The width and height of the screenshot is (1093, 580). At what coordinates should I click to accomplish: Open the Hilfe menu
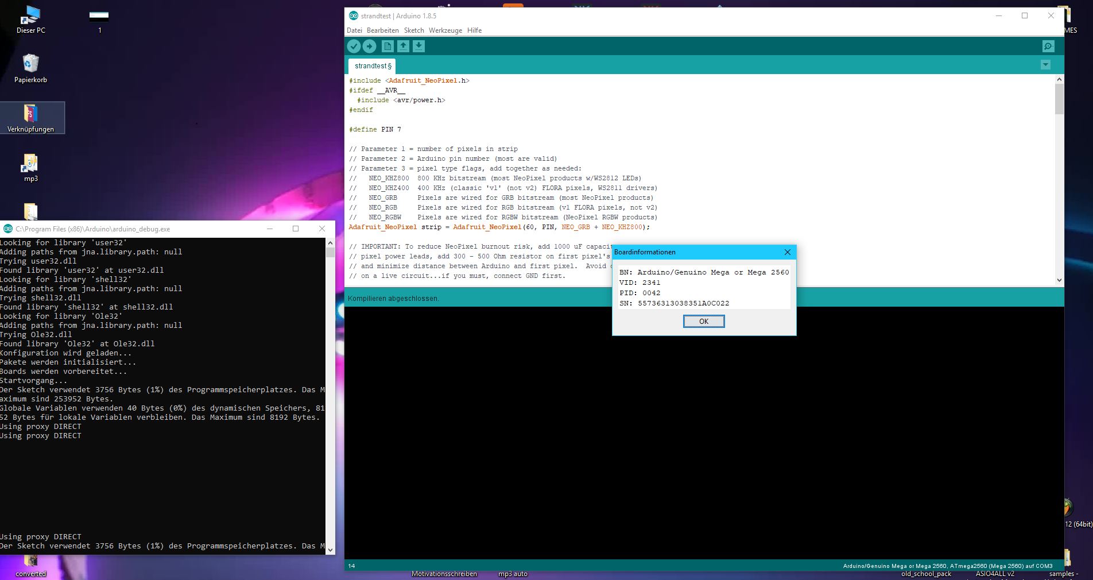point(475,30)
